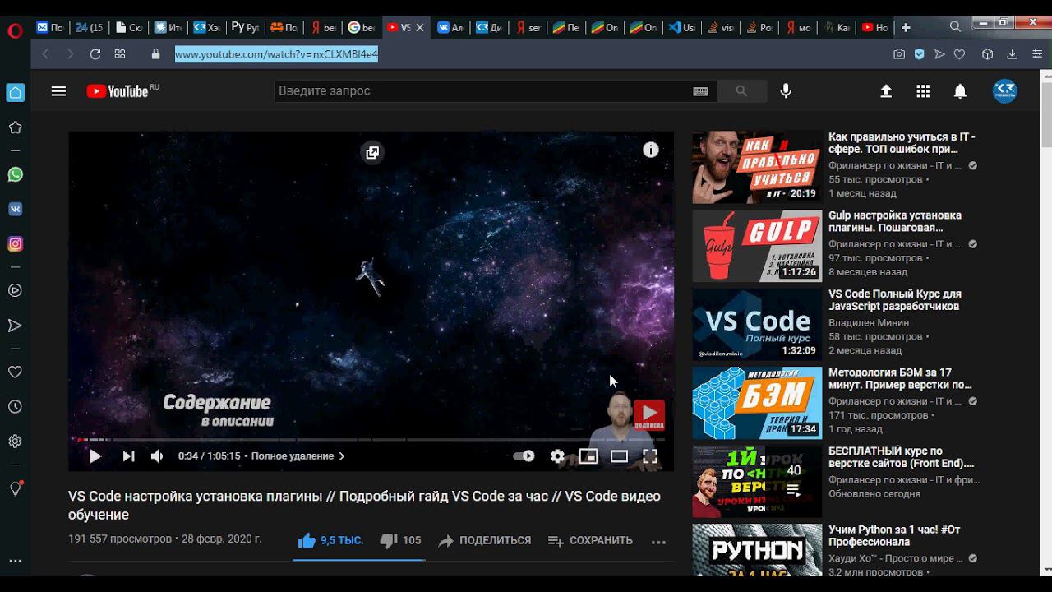Add page to bookmarks heart icon in address bar
This screenshot has height=592, width=1052.
pos(959,54)
